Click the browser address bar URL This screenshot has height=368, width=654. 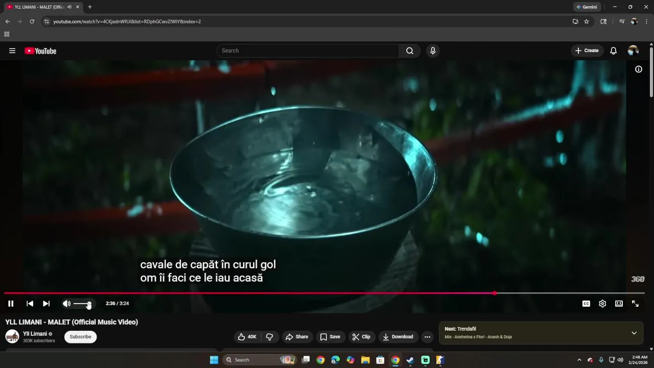coord(127,21)
